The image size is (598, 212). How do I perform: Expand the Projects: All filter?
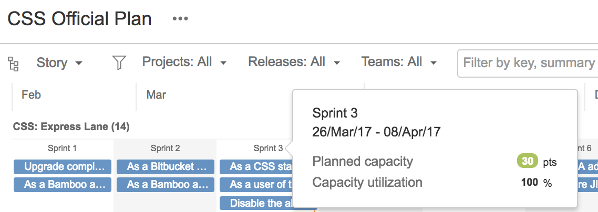point(184,62)
